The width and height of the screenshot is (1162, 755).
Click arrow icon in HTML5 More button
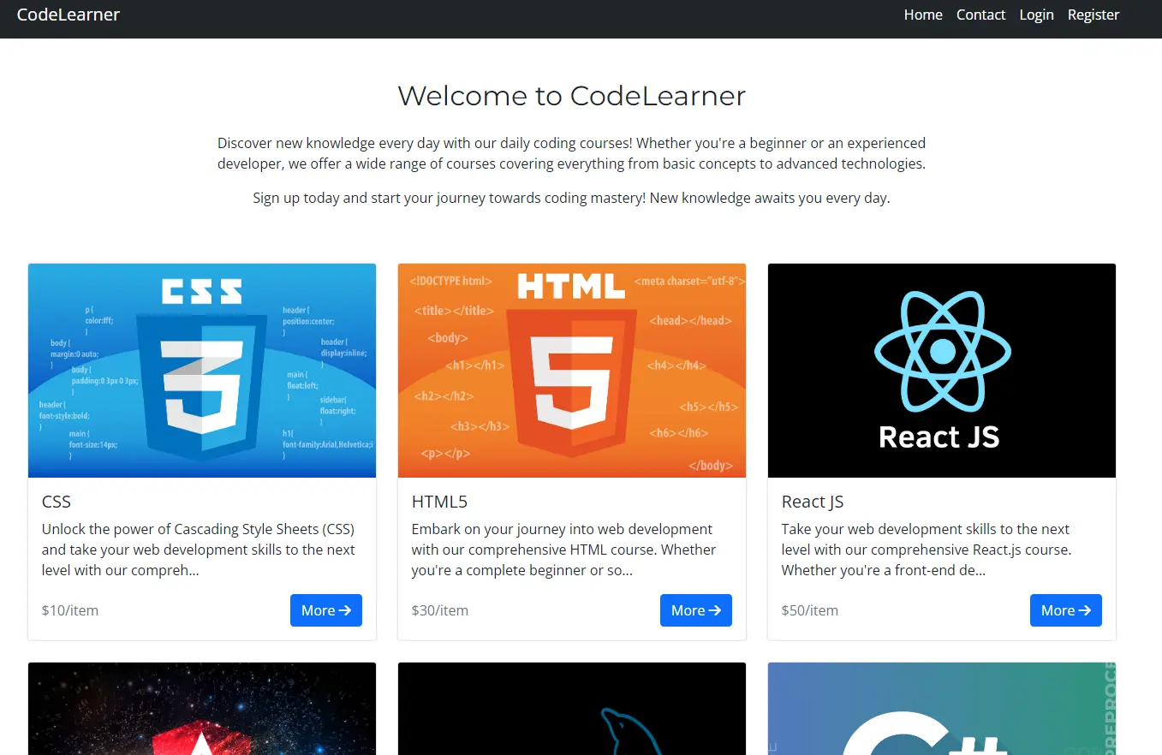[715, 610]
